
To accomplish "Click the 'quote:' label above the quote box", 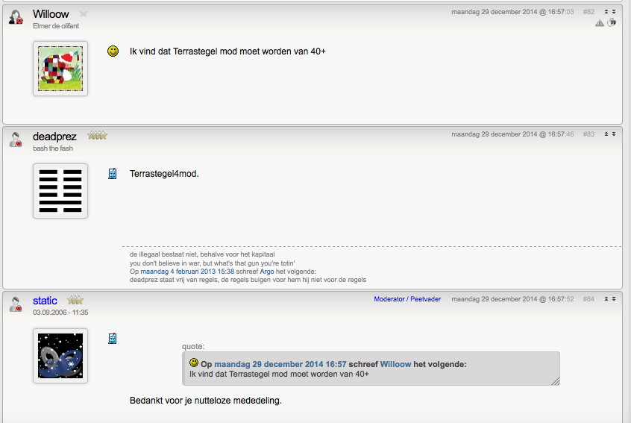I will pos(193,346).
